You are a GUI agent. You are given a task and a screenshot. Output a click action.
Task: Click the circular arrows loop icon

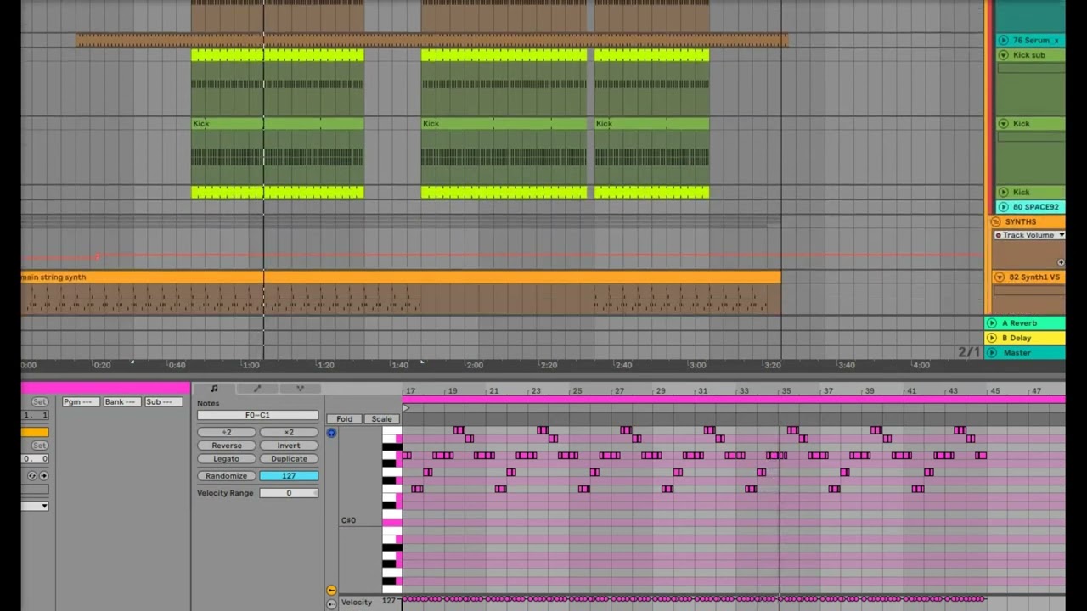pos(32,476)
